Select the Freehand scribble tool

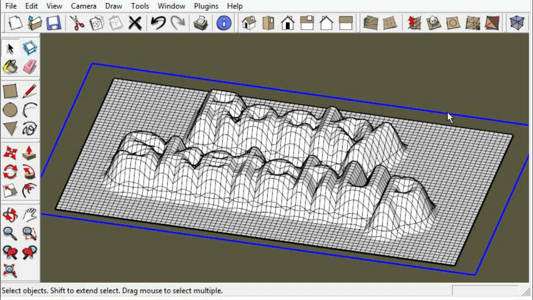click(30, 129)
